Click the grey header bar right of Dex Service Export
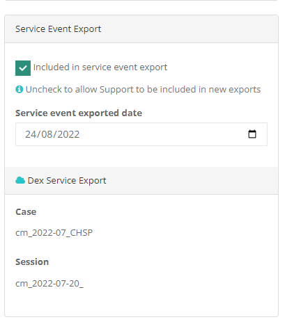The image size is (285, 322). click(192, 181)
